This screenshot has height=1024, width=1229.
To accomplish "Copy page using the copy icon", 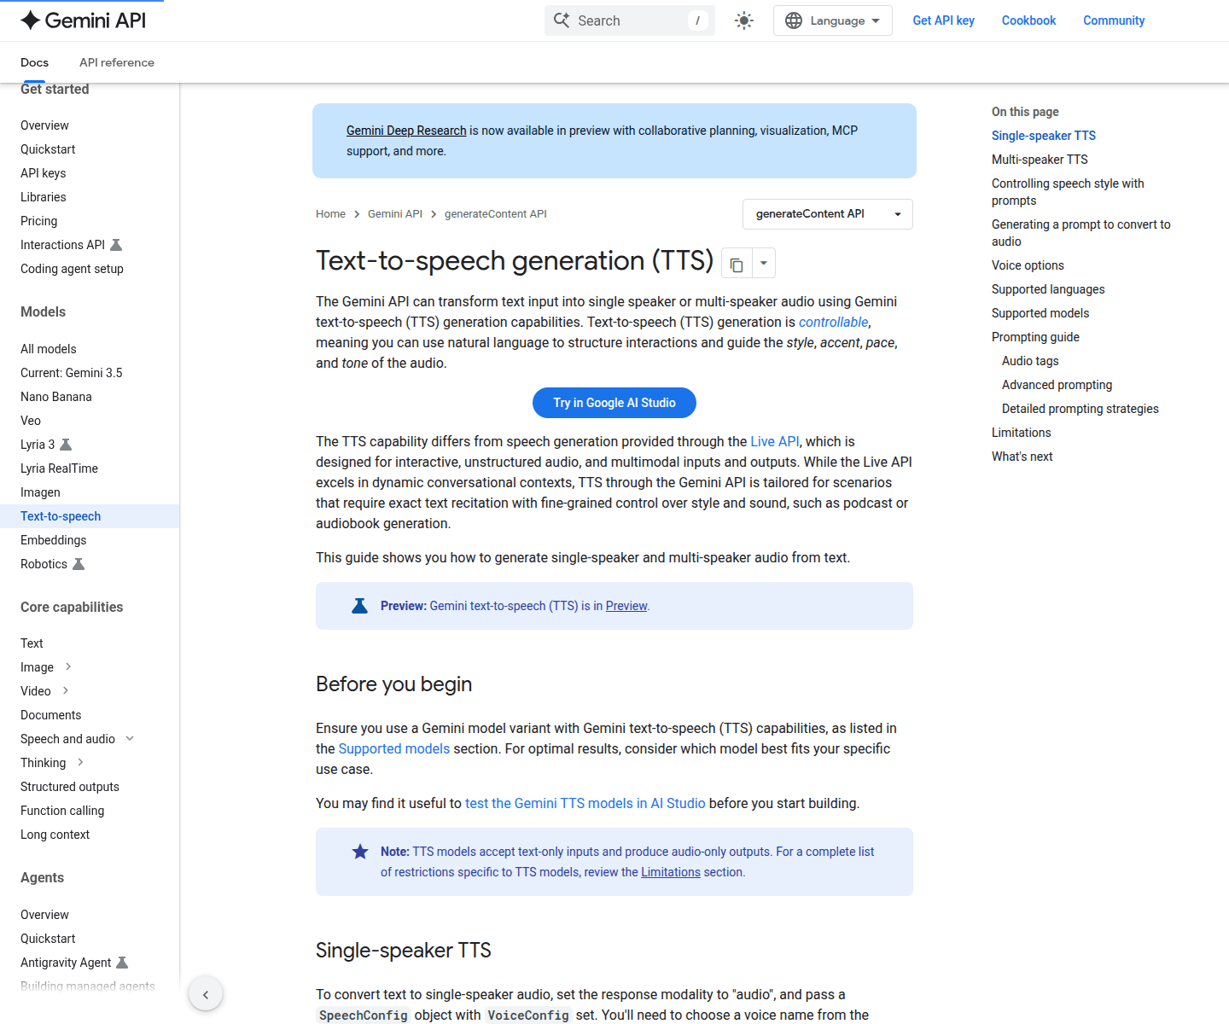I will (x=737, y=265).
